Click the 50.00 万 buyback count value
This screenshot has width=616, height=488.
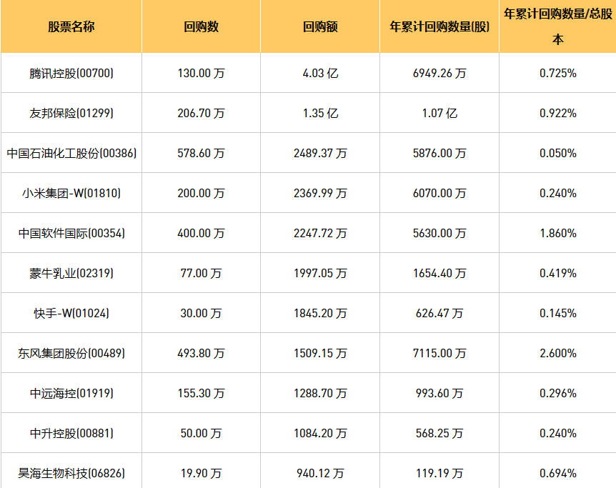pos(201,434)
